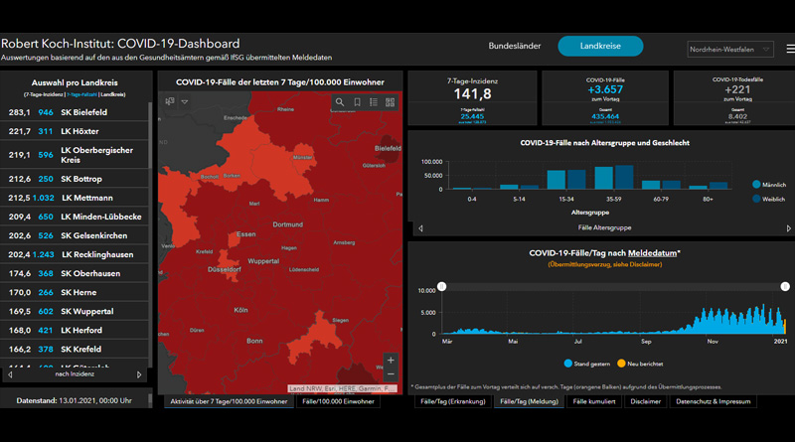Click the Dortmund label on the map

click(288, 224)
